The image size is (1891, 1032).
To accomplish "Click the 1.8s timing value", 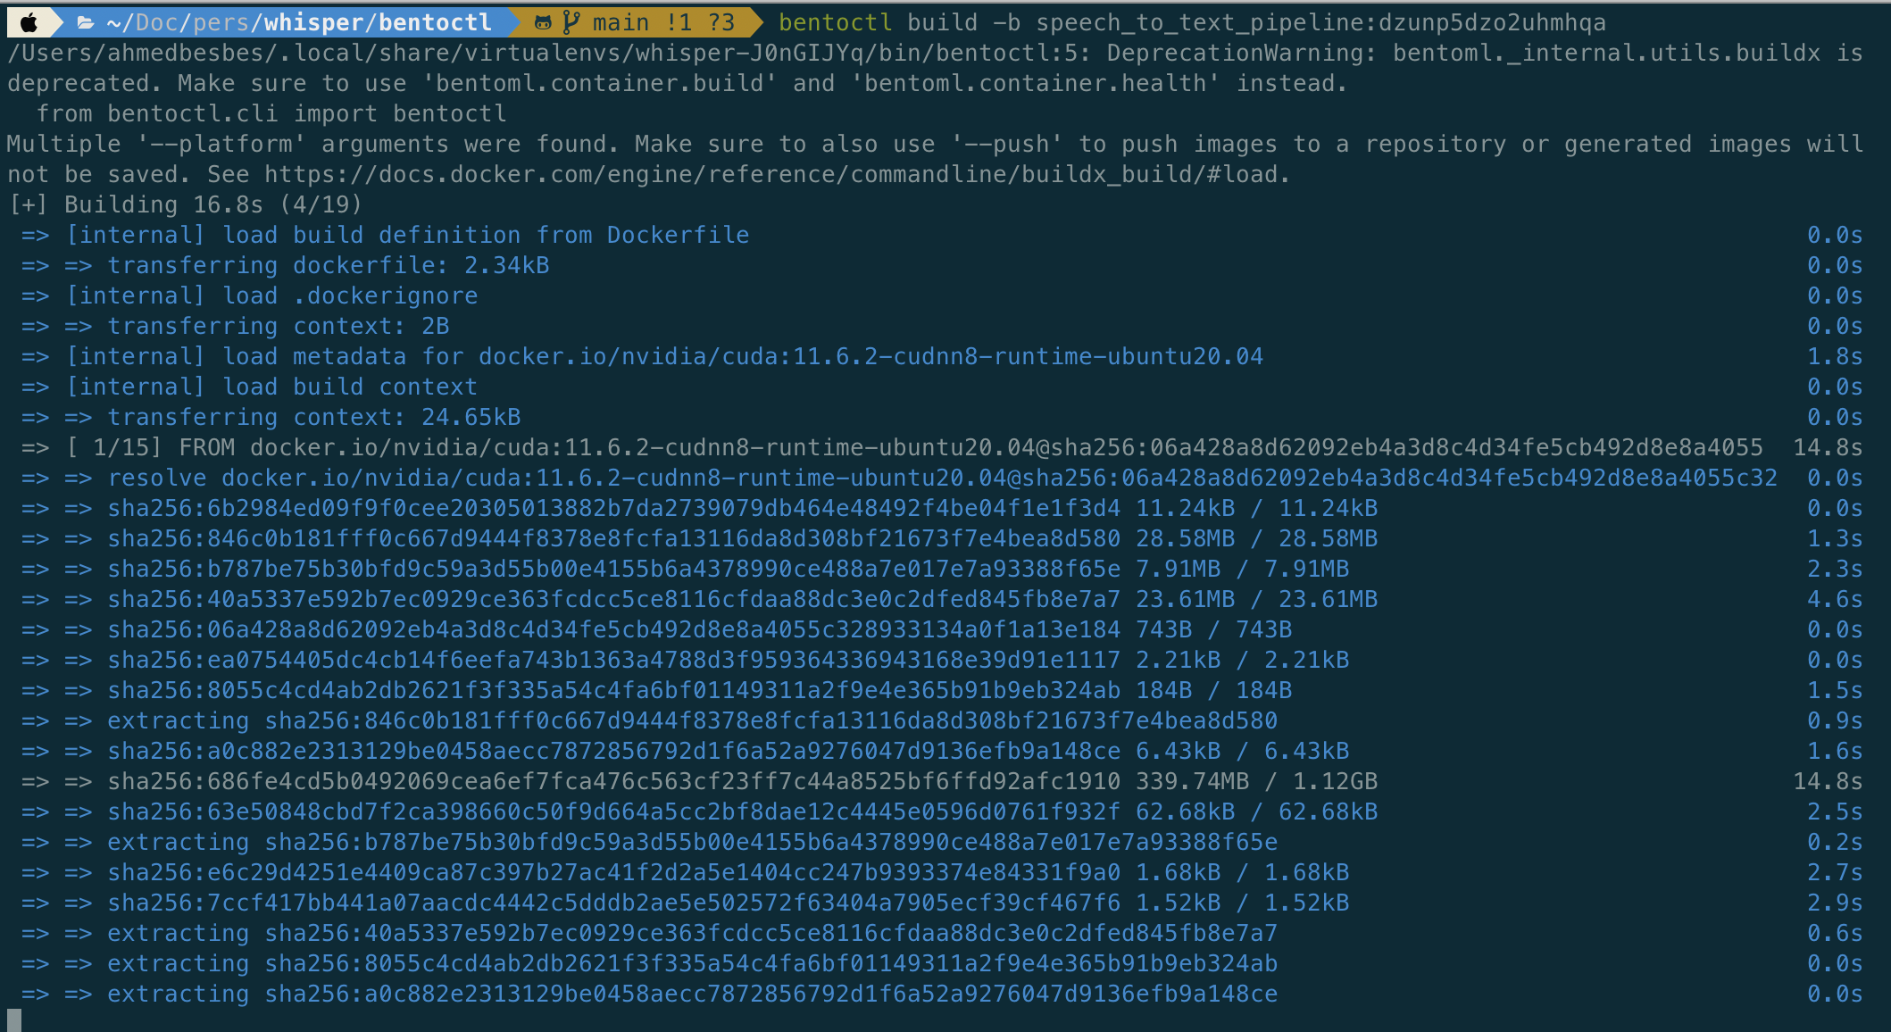I will [1835, 356].
